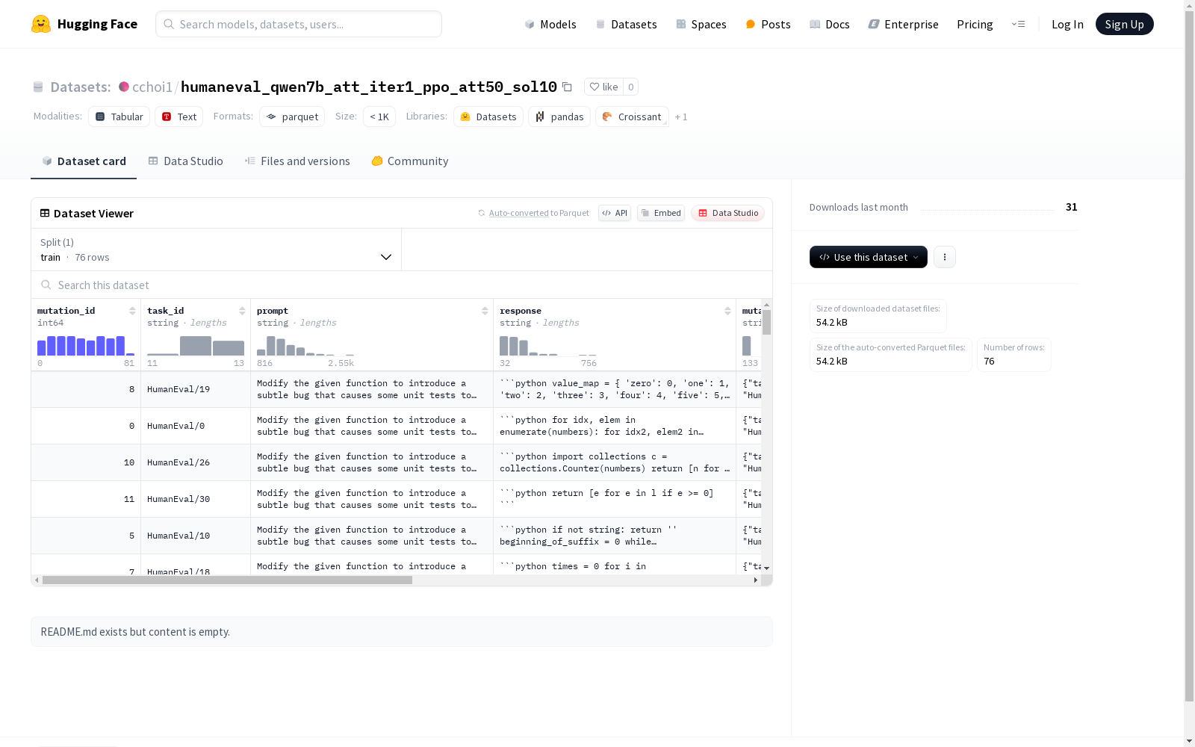Click the Croissant library tag
The width and height of the screenshot is (1195, 747).
pos(632,117)
